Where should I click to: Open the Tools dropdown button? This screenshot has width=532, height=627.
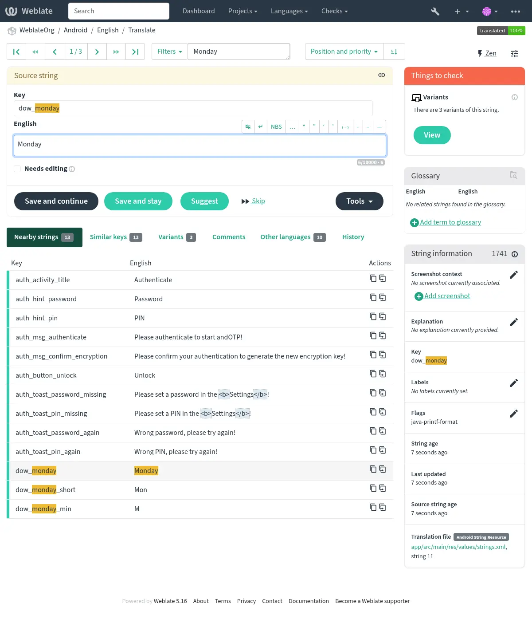pyautogui.click(x=359, y=201)
